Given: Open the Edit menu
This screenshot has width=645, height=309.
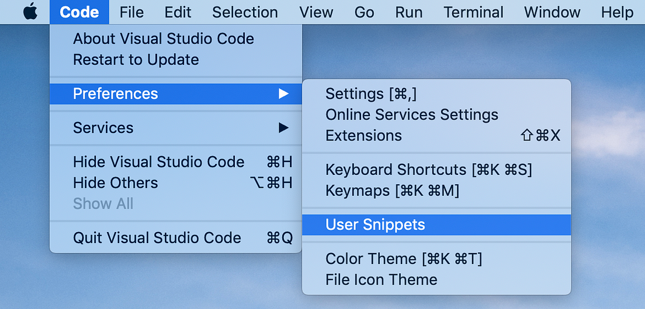Looking at the screenshot, I should 178,12.
